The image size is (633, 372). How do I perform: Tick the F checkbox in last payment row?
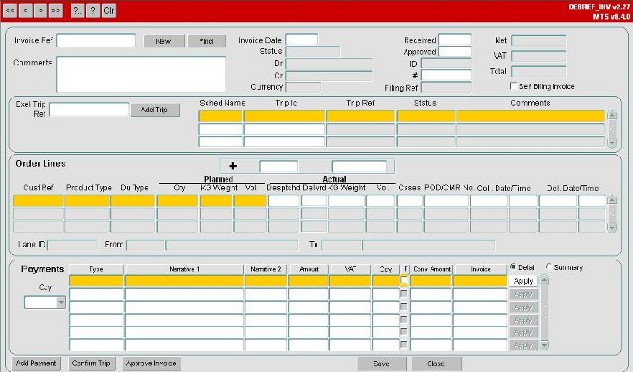[404, 344]
